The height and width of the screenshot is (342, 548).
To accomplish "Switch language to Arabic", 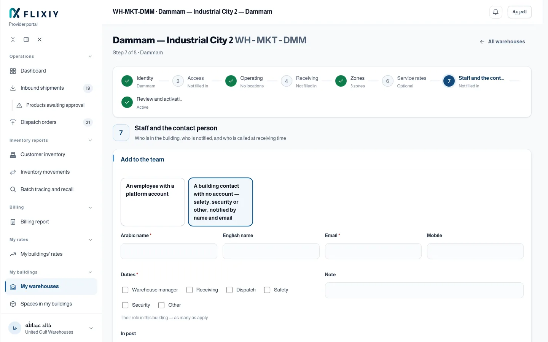I will coord(519,12).
